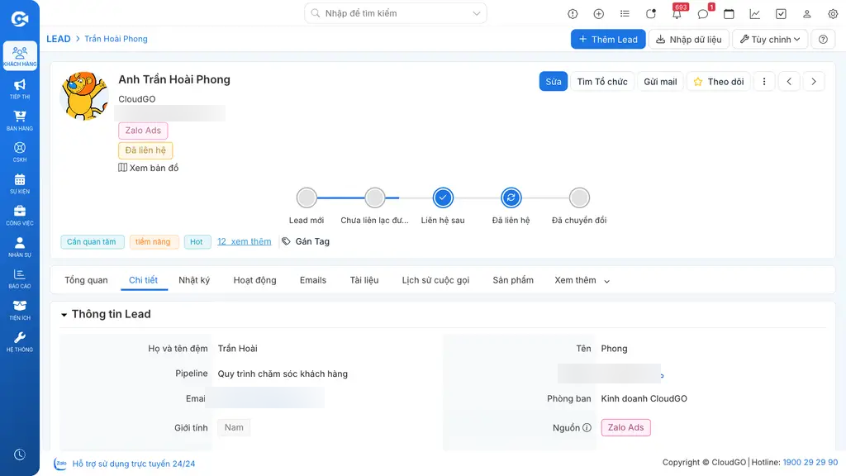
Task: Switch to Tổng quan tab
Action: (x=86, y=280)
